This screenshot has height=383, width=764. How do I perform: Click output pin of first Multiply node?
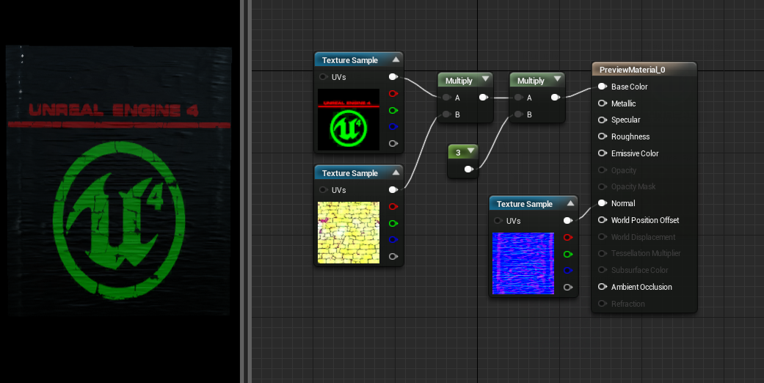coord(483,98)
